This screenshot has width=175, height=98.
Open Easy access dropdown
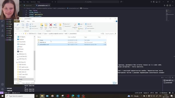[67, 26]
